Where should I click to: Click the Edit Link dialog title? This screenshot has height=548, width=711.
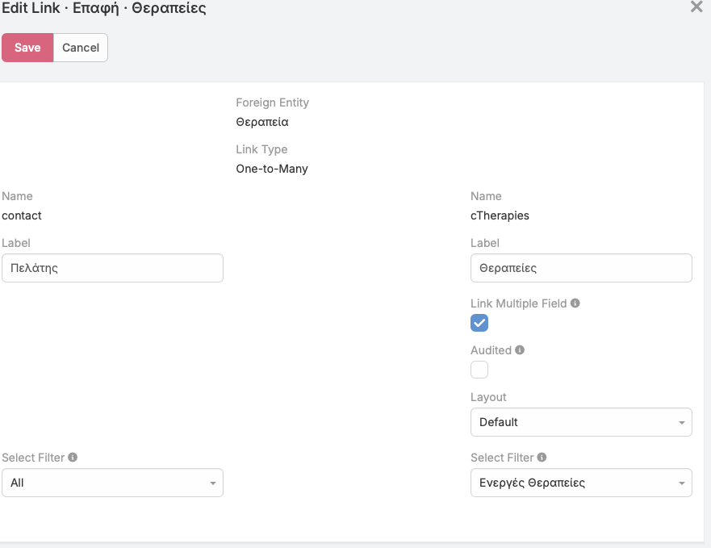[x=104, y=9]
